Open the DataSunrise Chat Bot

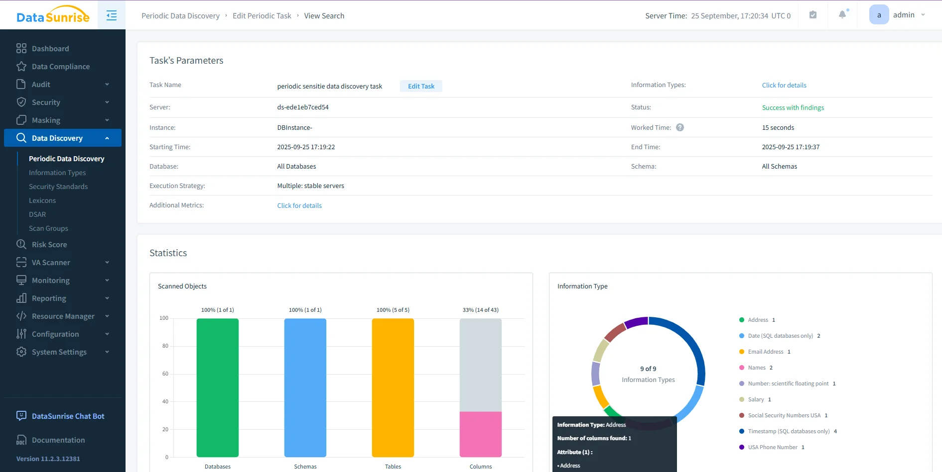pos(67,416)
